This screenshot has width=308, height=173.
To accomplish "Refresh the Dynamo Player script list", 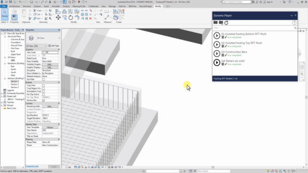I will [x=226, y=23].
